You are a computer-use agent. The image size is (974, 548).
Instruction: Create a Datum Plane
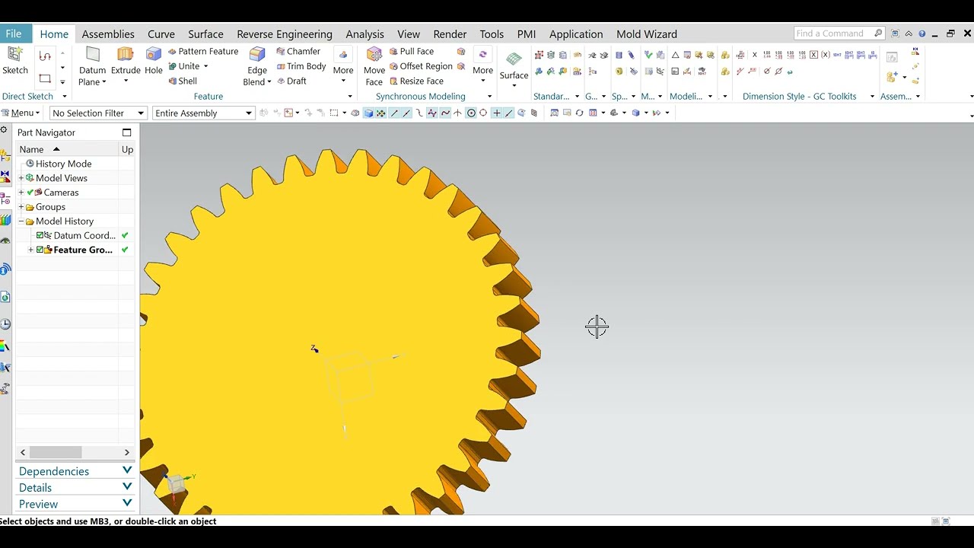coord(92,66)
